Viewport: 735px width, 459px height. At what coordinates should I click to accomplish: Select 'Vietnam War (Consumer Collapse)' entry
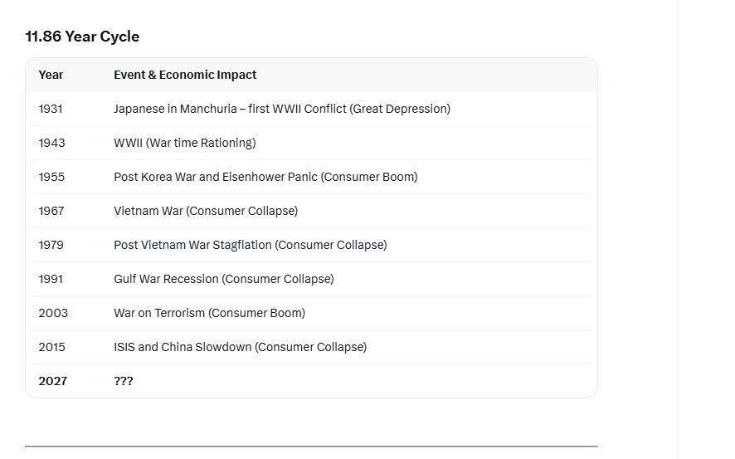(x=206, y=211)
